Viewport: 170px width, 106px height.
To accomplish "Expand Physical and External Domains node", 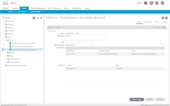I will [4, 66].
